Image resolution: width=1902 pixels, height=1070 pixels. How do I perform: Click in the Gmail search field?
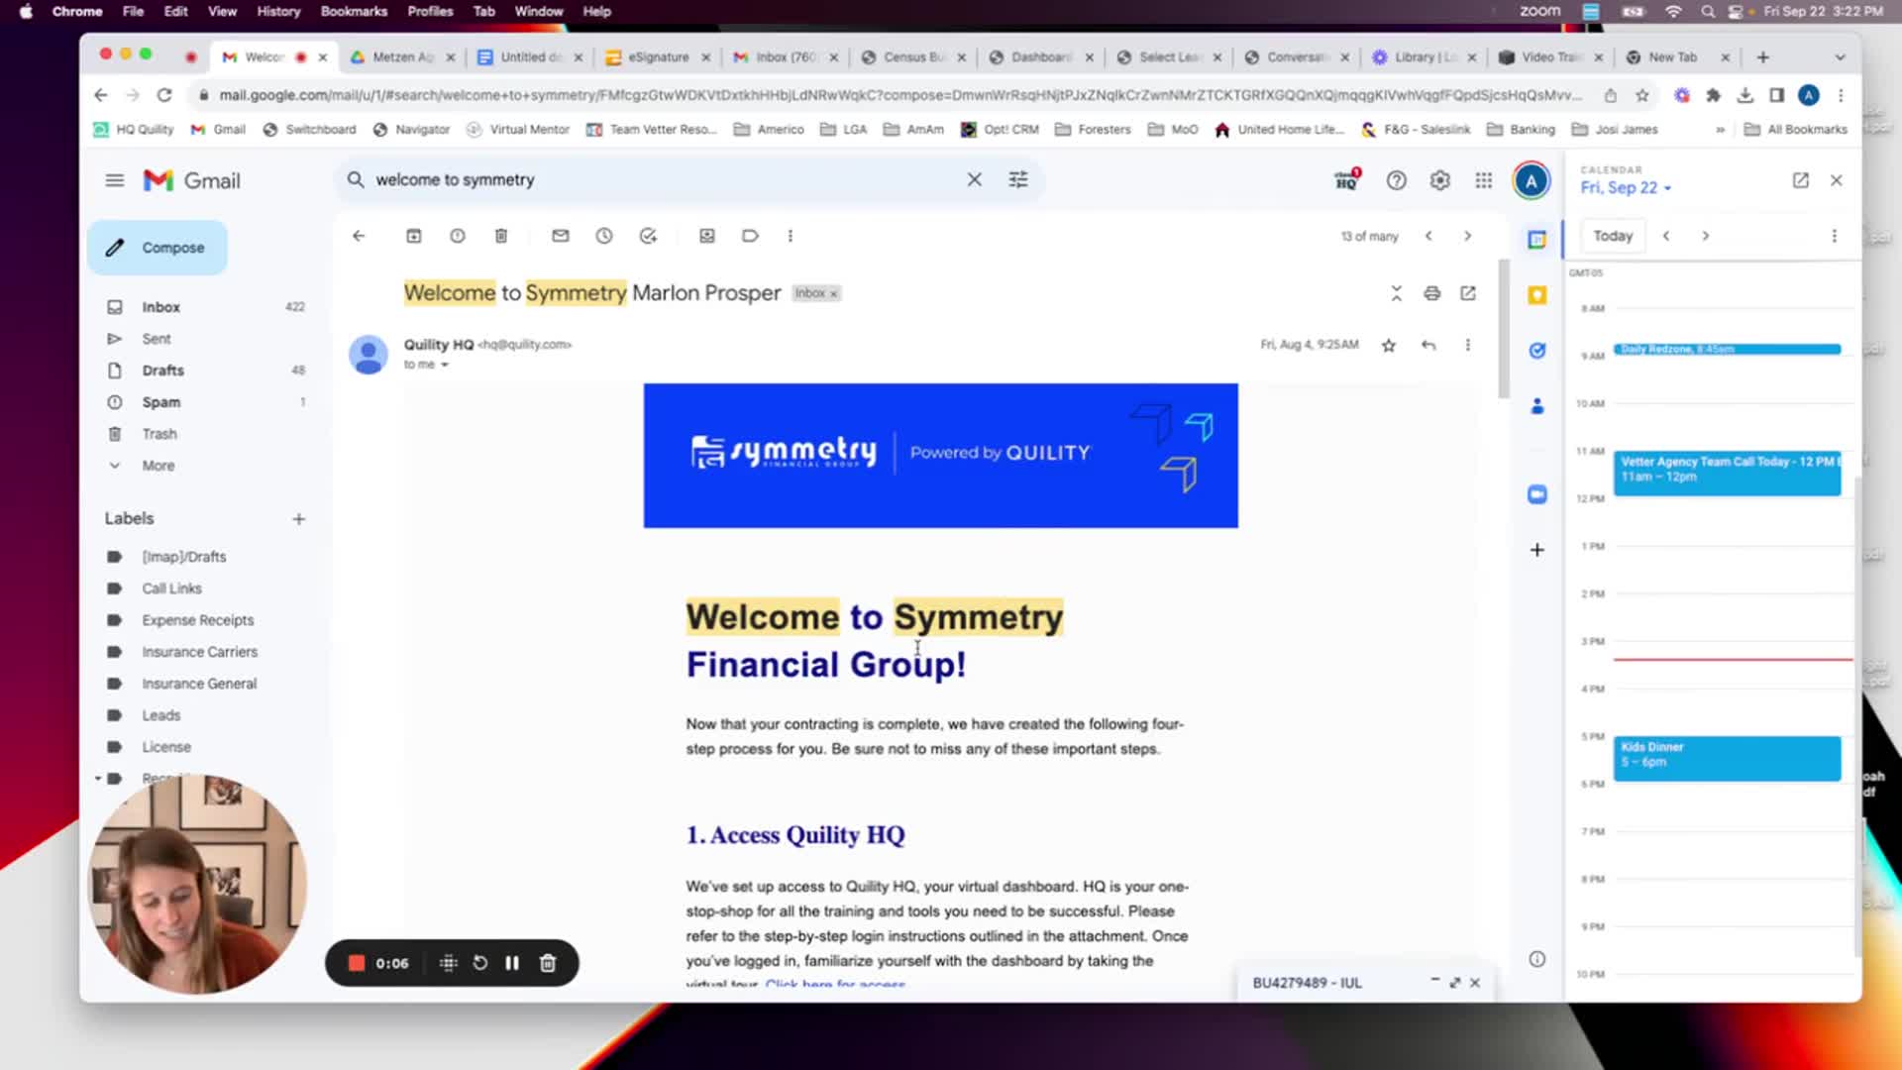click(x=664, y=179)
